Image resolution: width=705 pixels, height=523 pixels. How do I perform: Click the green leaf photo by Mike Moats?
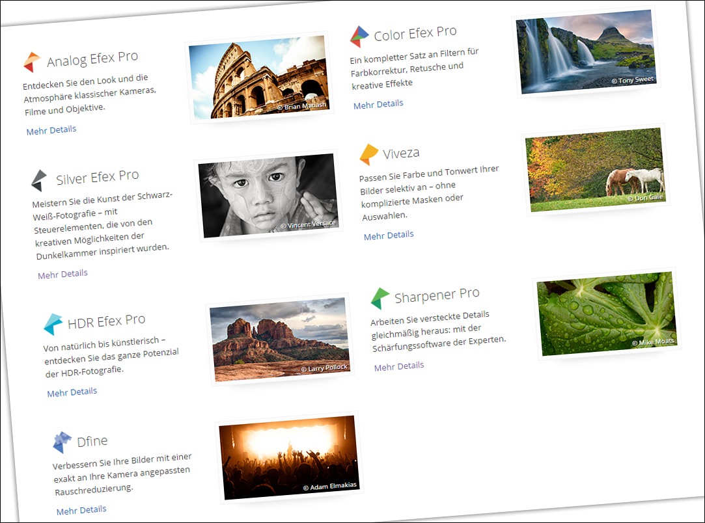coord(607,314)
